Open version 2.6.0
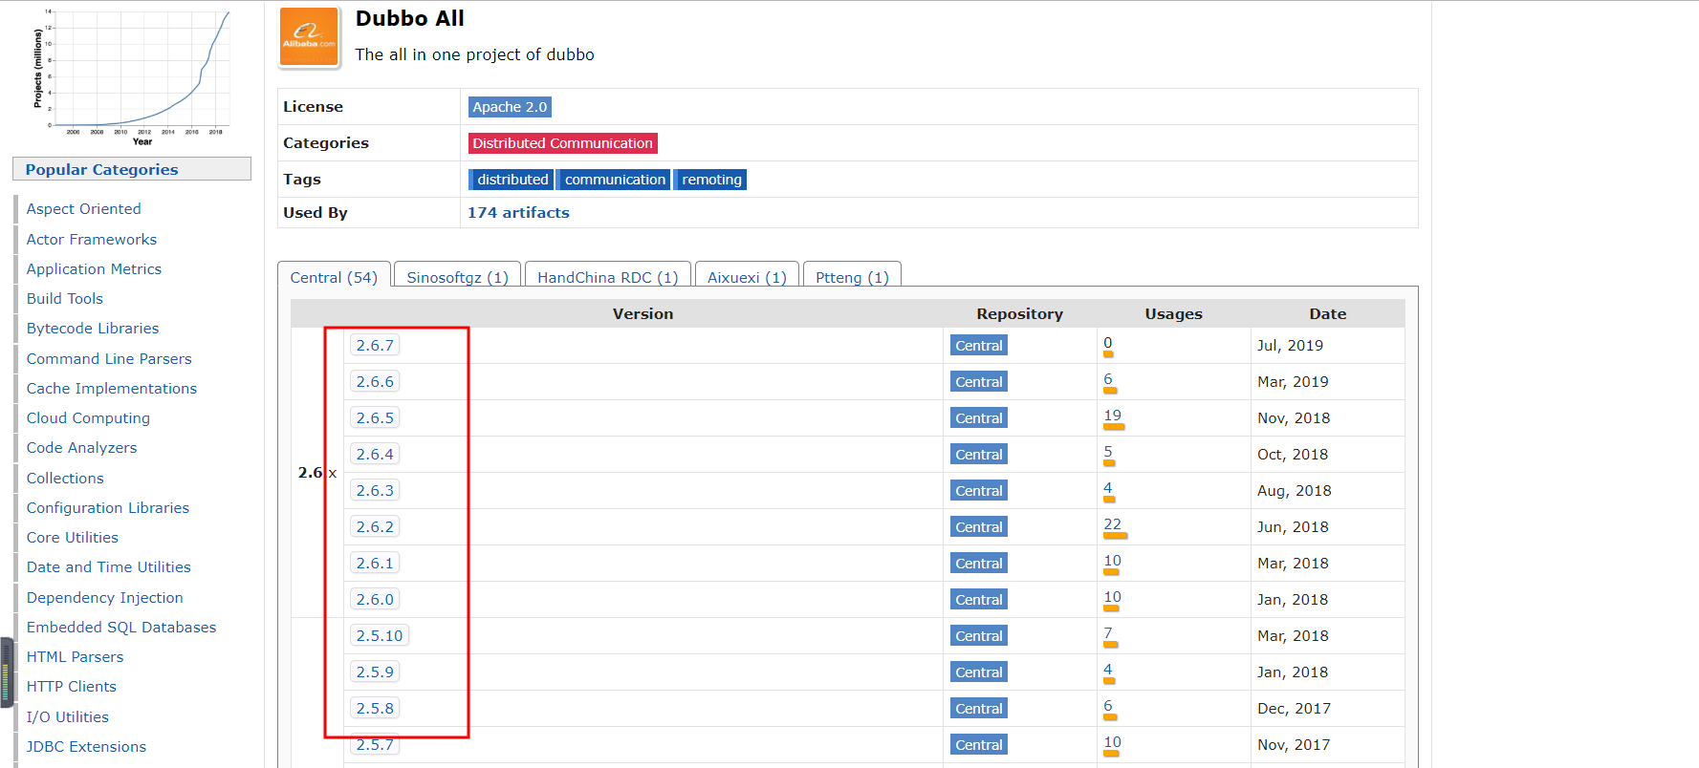The width and height of the screenshot is (1699, 768). click(x=375, y=600)
